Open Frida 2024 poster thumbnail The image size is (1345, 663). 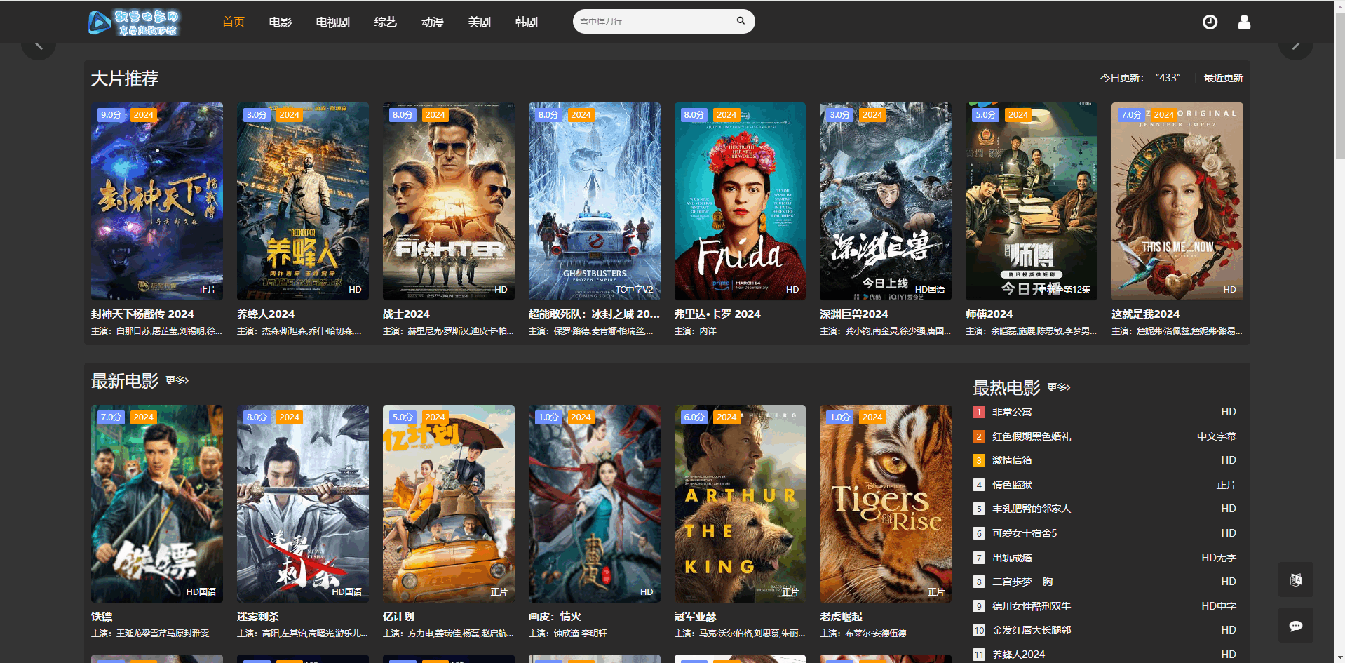tap(741, 201)
